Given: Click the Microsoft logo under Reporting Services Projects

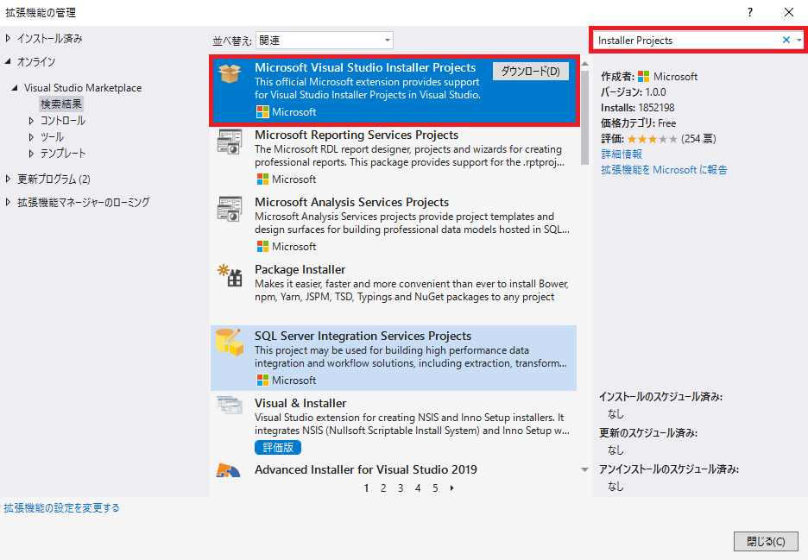Looking at the screenshot, I should tap(262, 179).
